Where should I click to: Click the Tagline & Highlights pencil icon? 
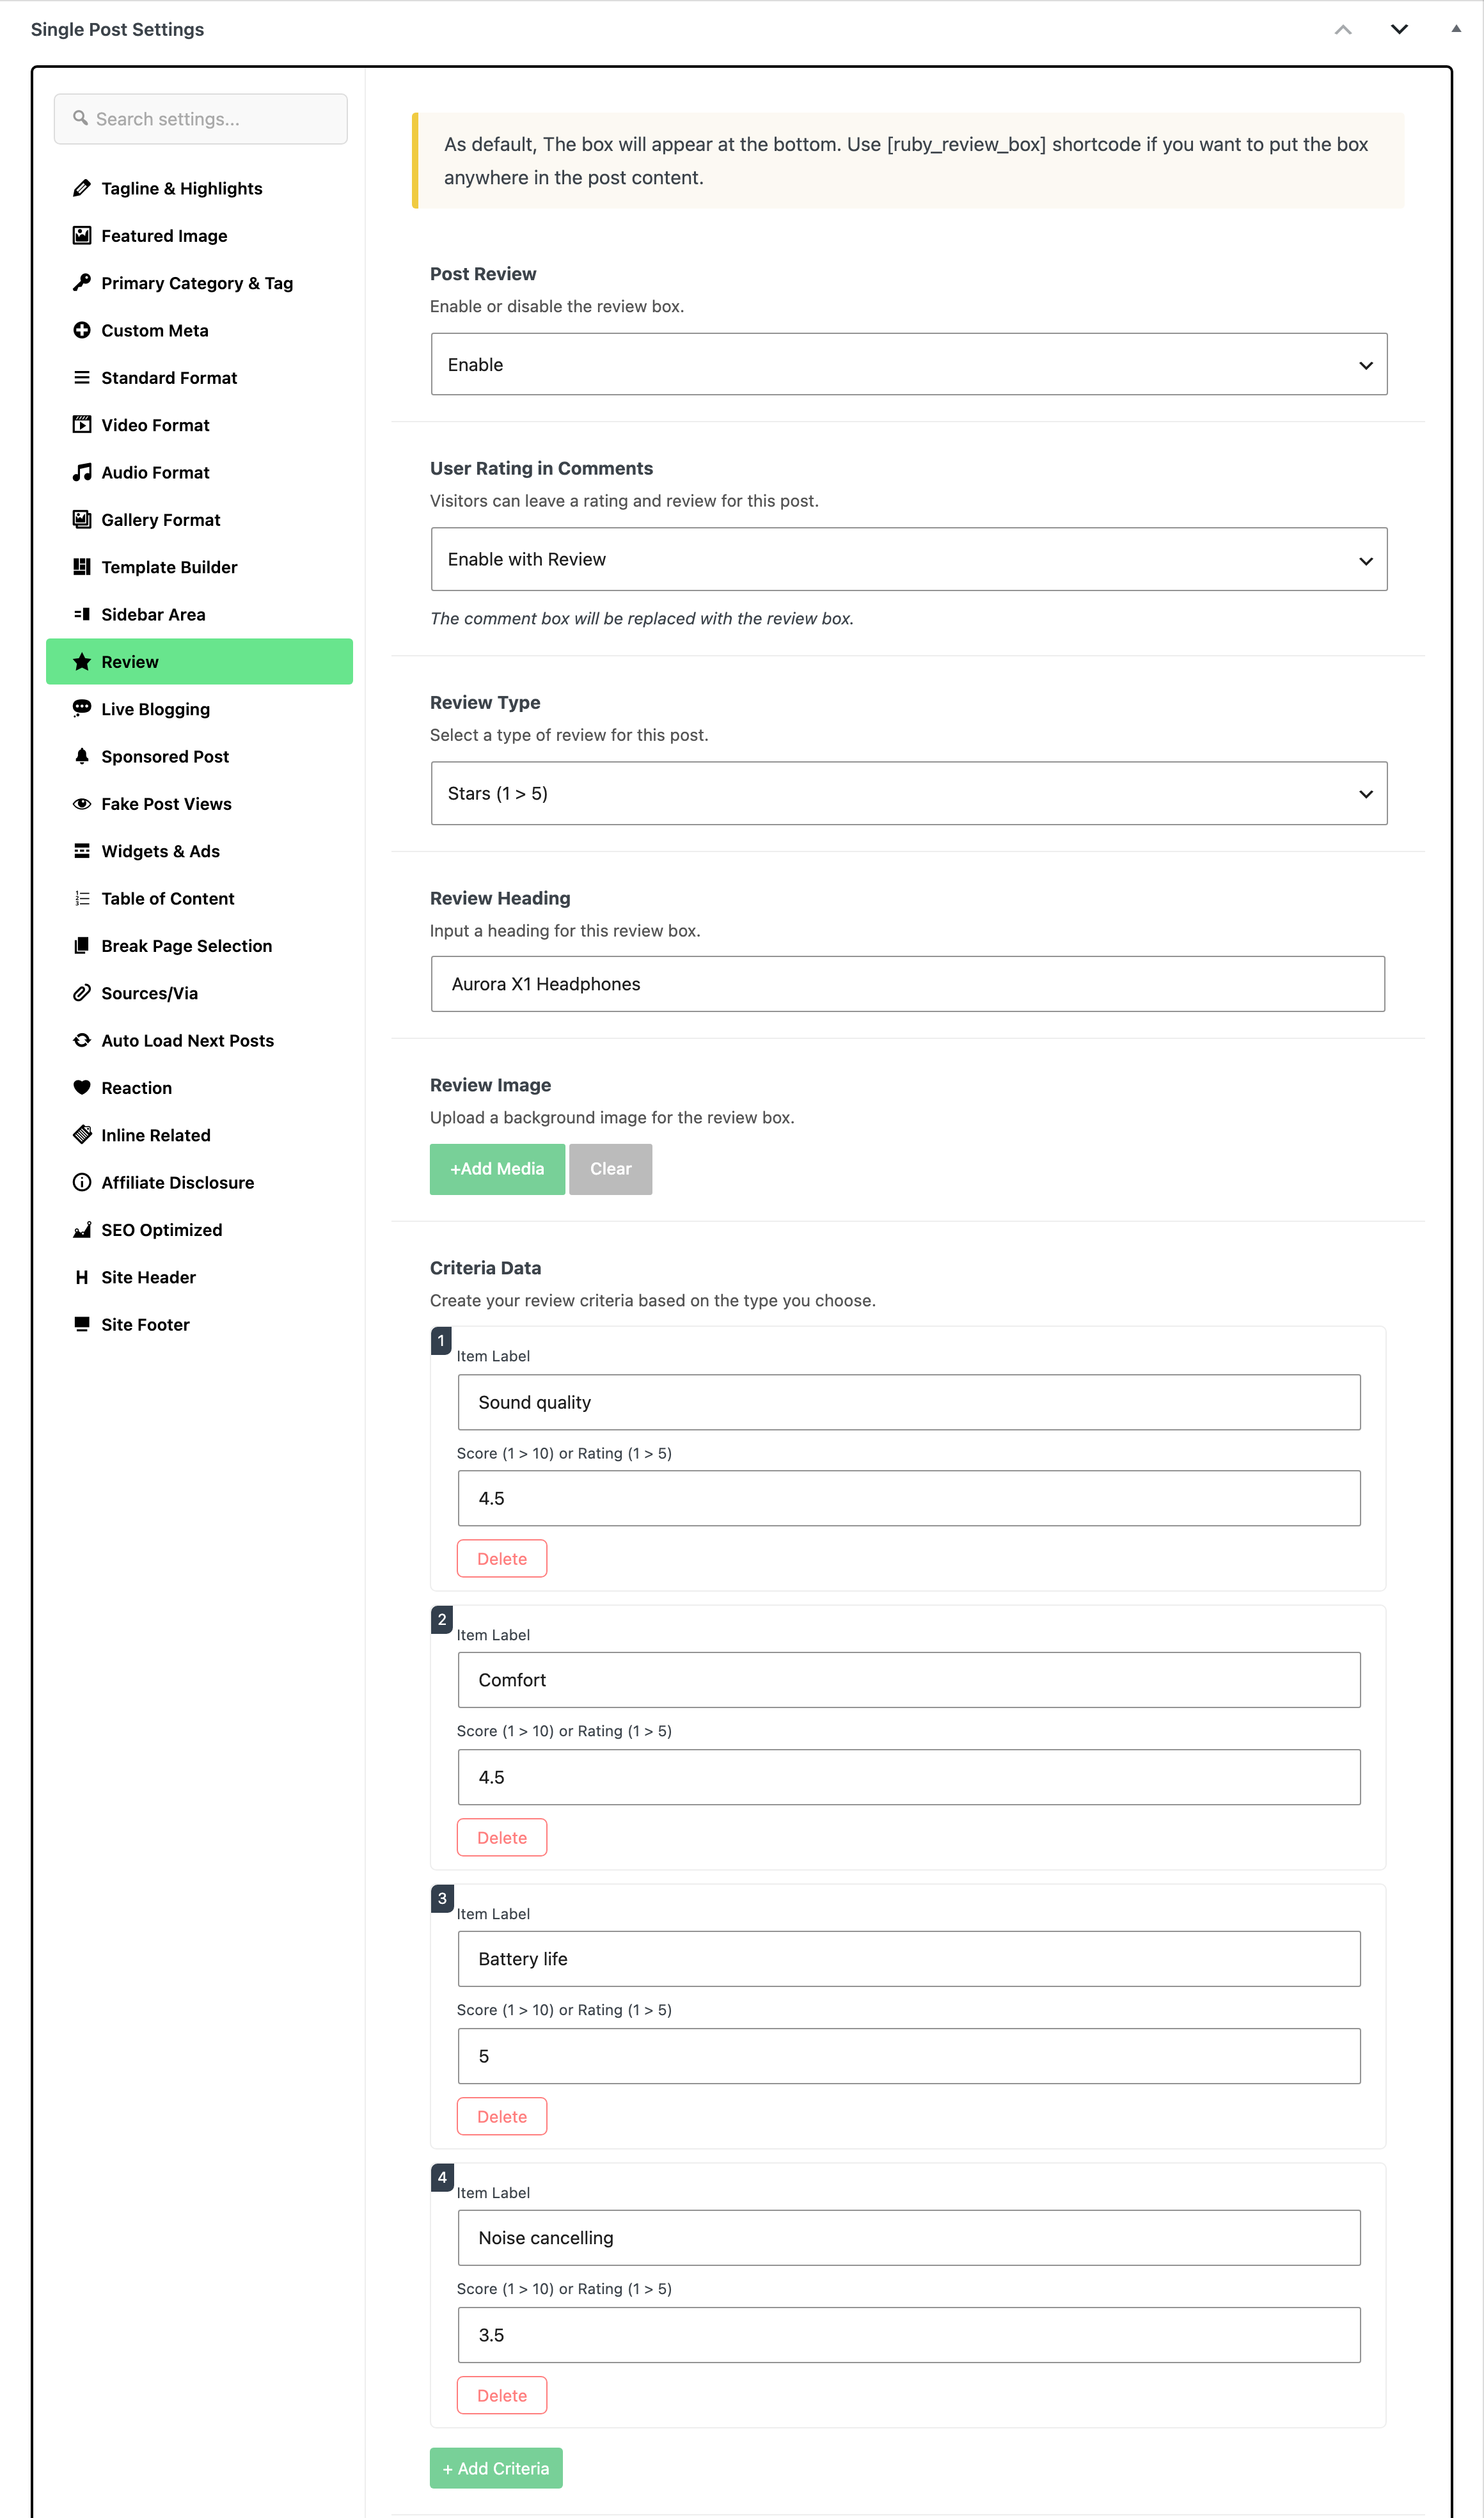point(82,188)
